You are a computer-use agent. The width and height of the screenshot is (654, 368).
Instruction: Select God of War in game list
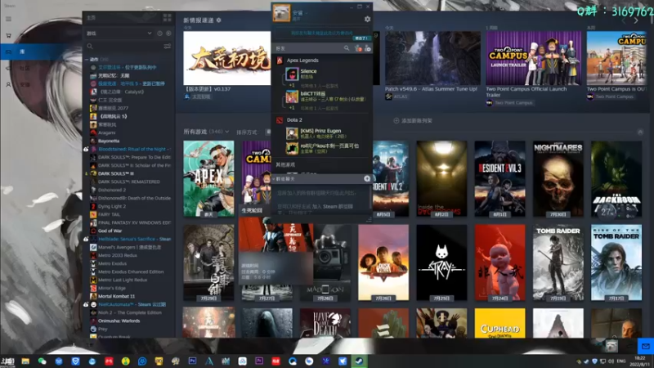coord(110,231)
